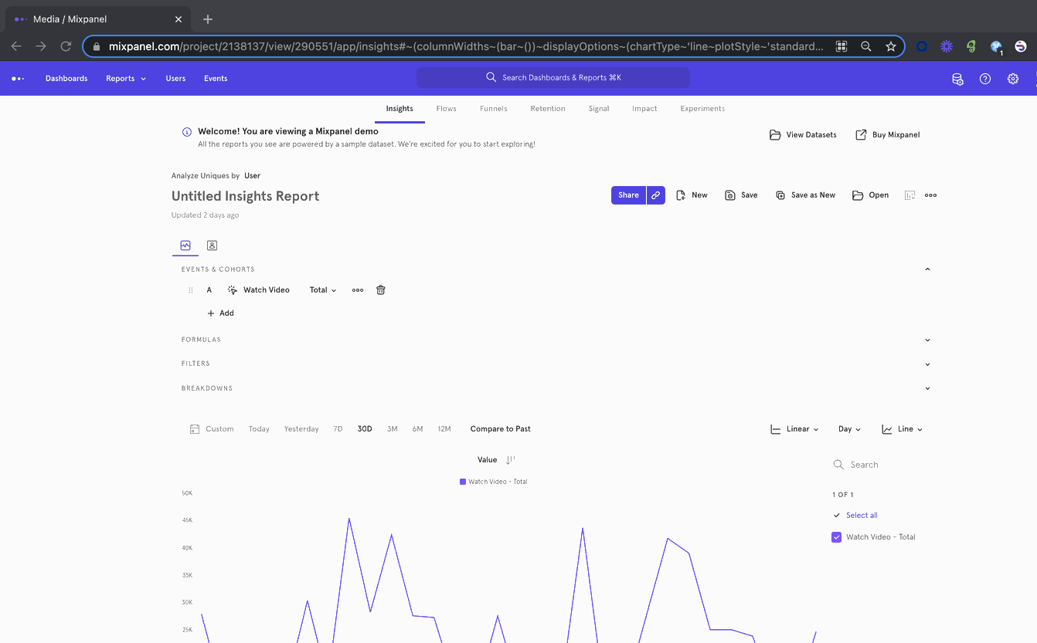This screenshot has width=1037, height=643.
Task: Open the settings gear in the top bar
Action: coord(1012,79)
